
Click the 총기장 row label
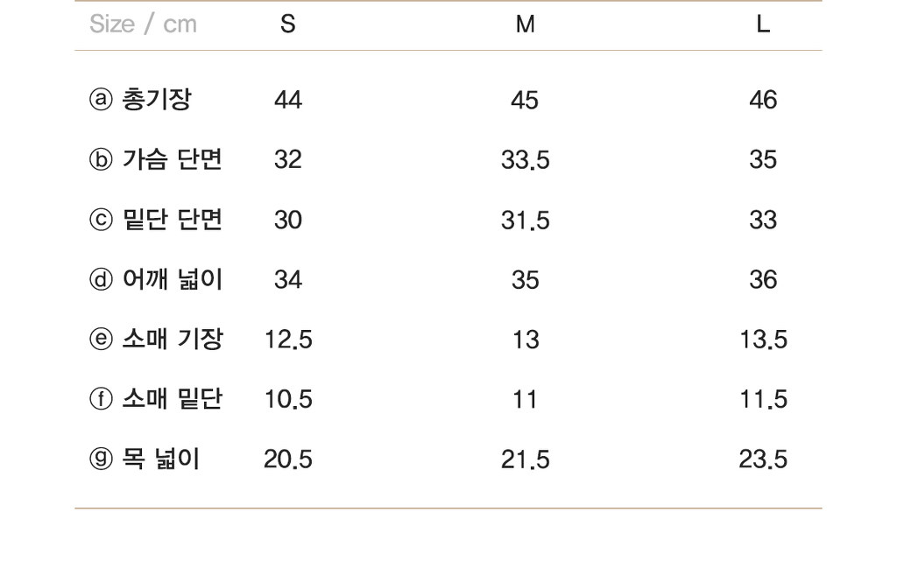(157, 100)
